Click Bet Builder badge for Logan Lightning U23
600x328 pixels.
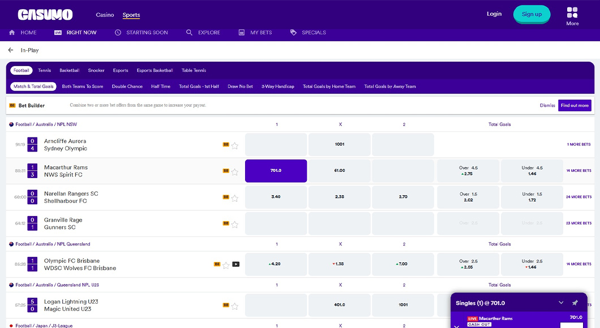226,305
